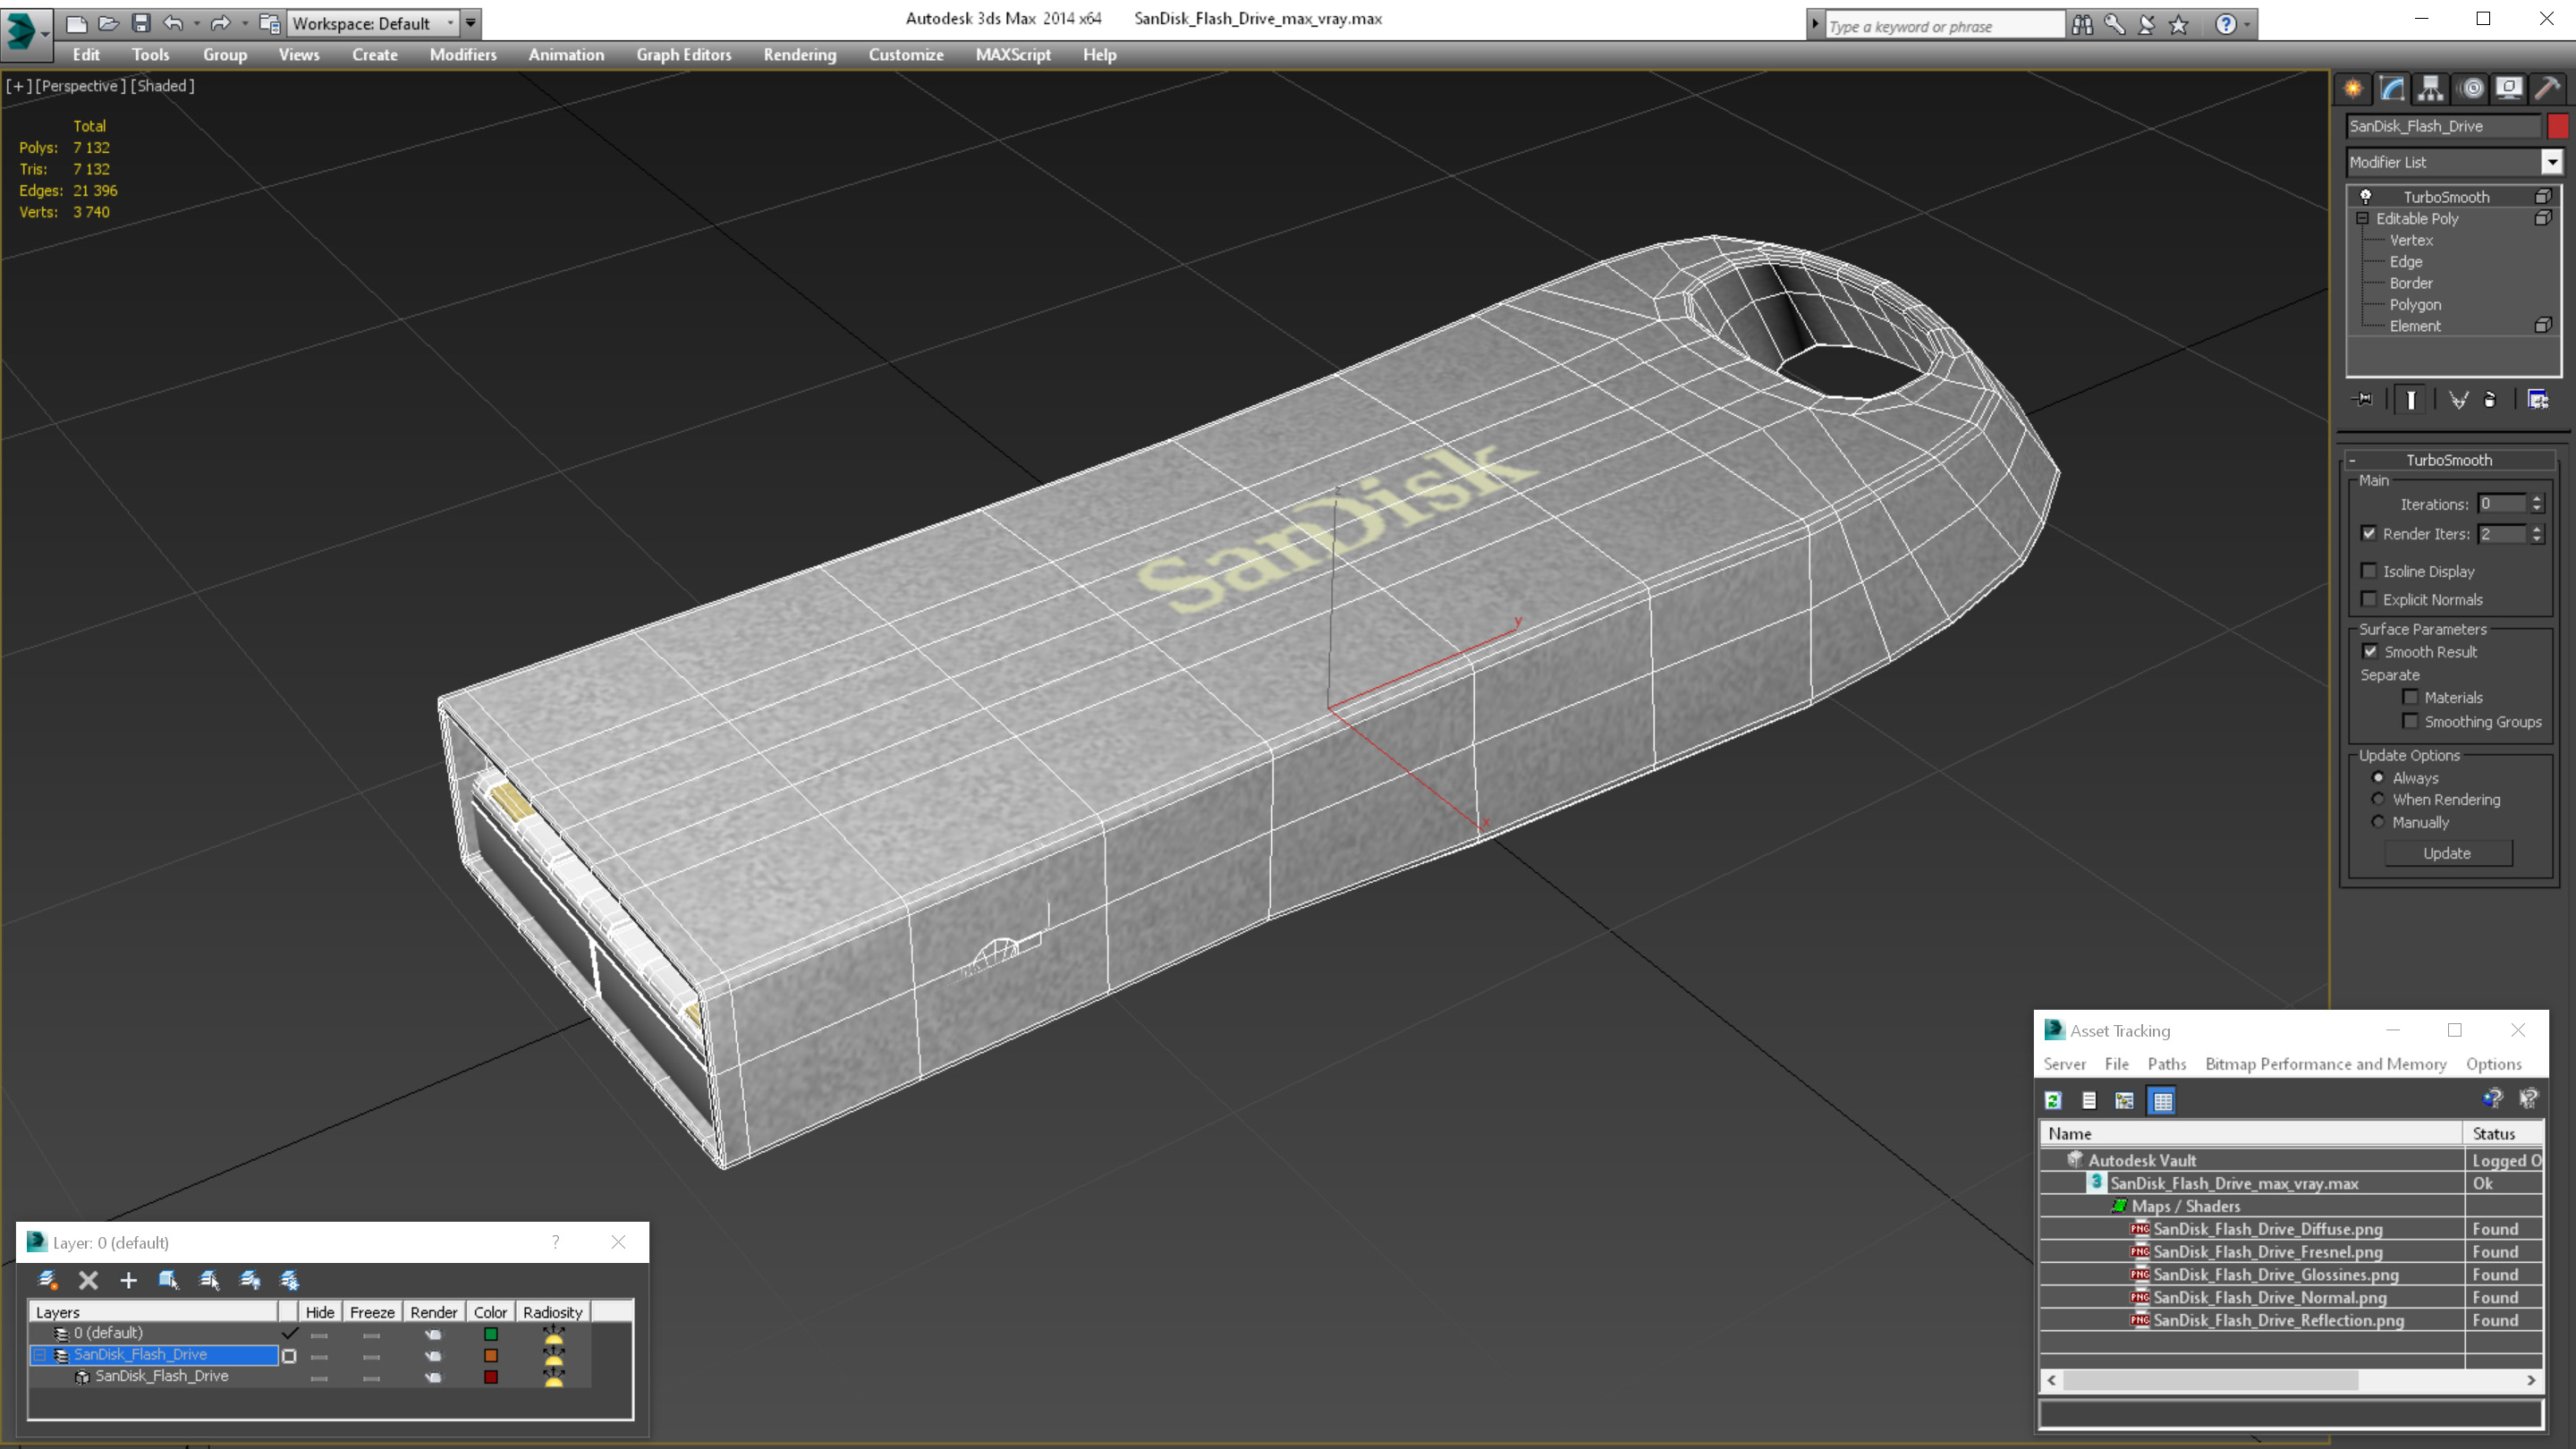Open the Rendering menu
This screenshot has height=1449, width=2576.
(x=800, y=55)
